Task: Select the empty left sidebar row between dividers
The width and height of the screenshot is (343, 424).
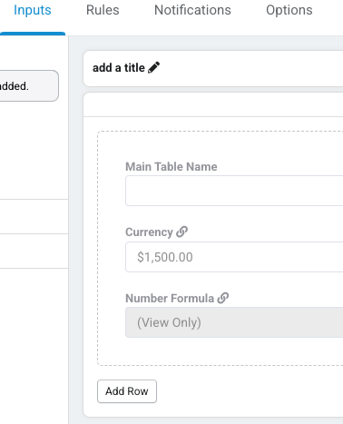Action: (34, 216)
